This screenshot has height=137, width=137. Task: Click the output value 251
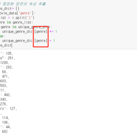pos(11,58)
